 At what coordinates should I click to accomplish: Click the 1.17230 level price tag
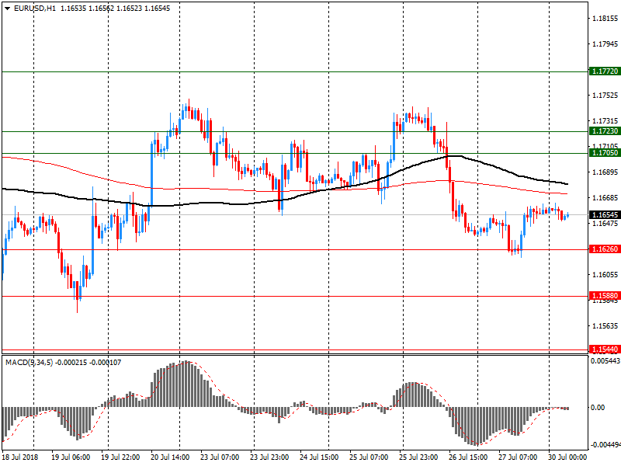pyautogui.click(x=604, y=132)
